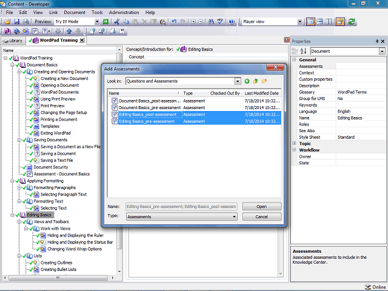The image size is (388, 291).
Task: Select Editing Basics_pre-assessment file row
Action: point(195,121)
